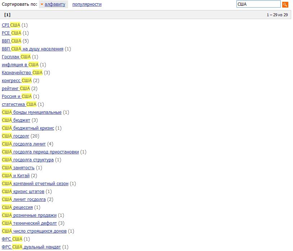Open the инфляция в США tag
Image resolution: width=293 pixels, height=251 pixels.
click(20, 65)
